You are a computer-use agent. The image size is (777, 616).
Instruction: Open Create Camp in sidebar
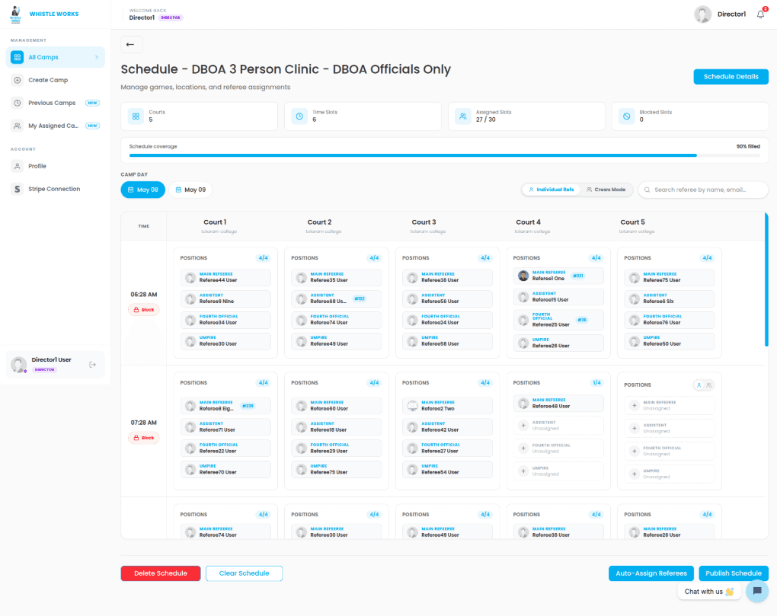[x=55, y=80]
